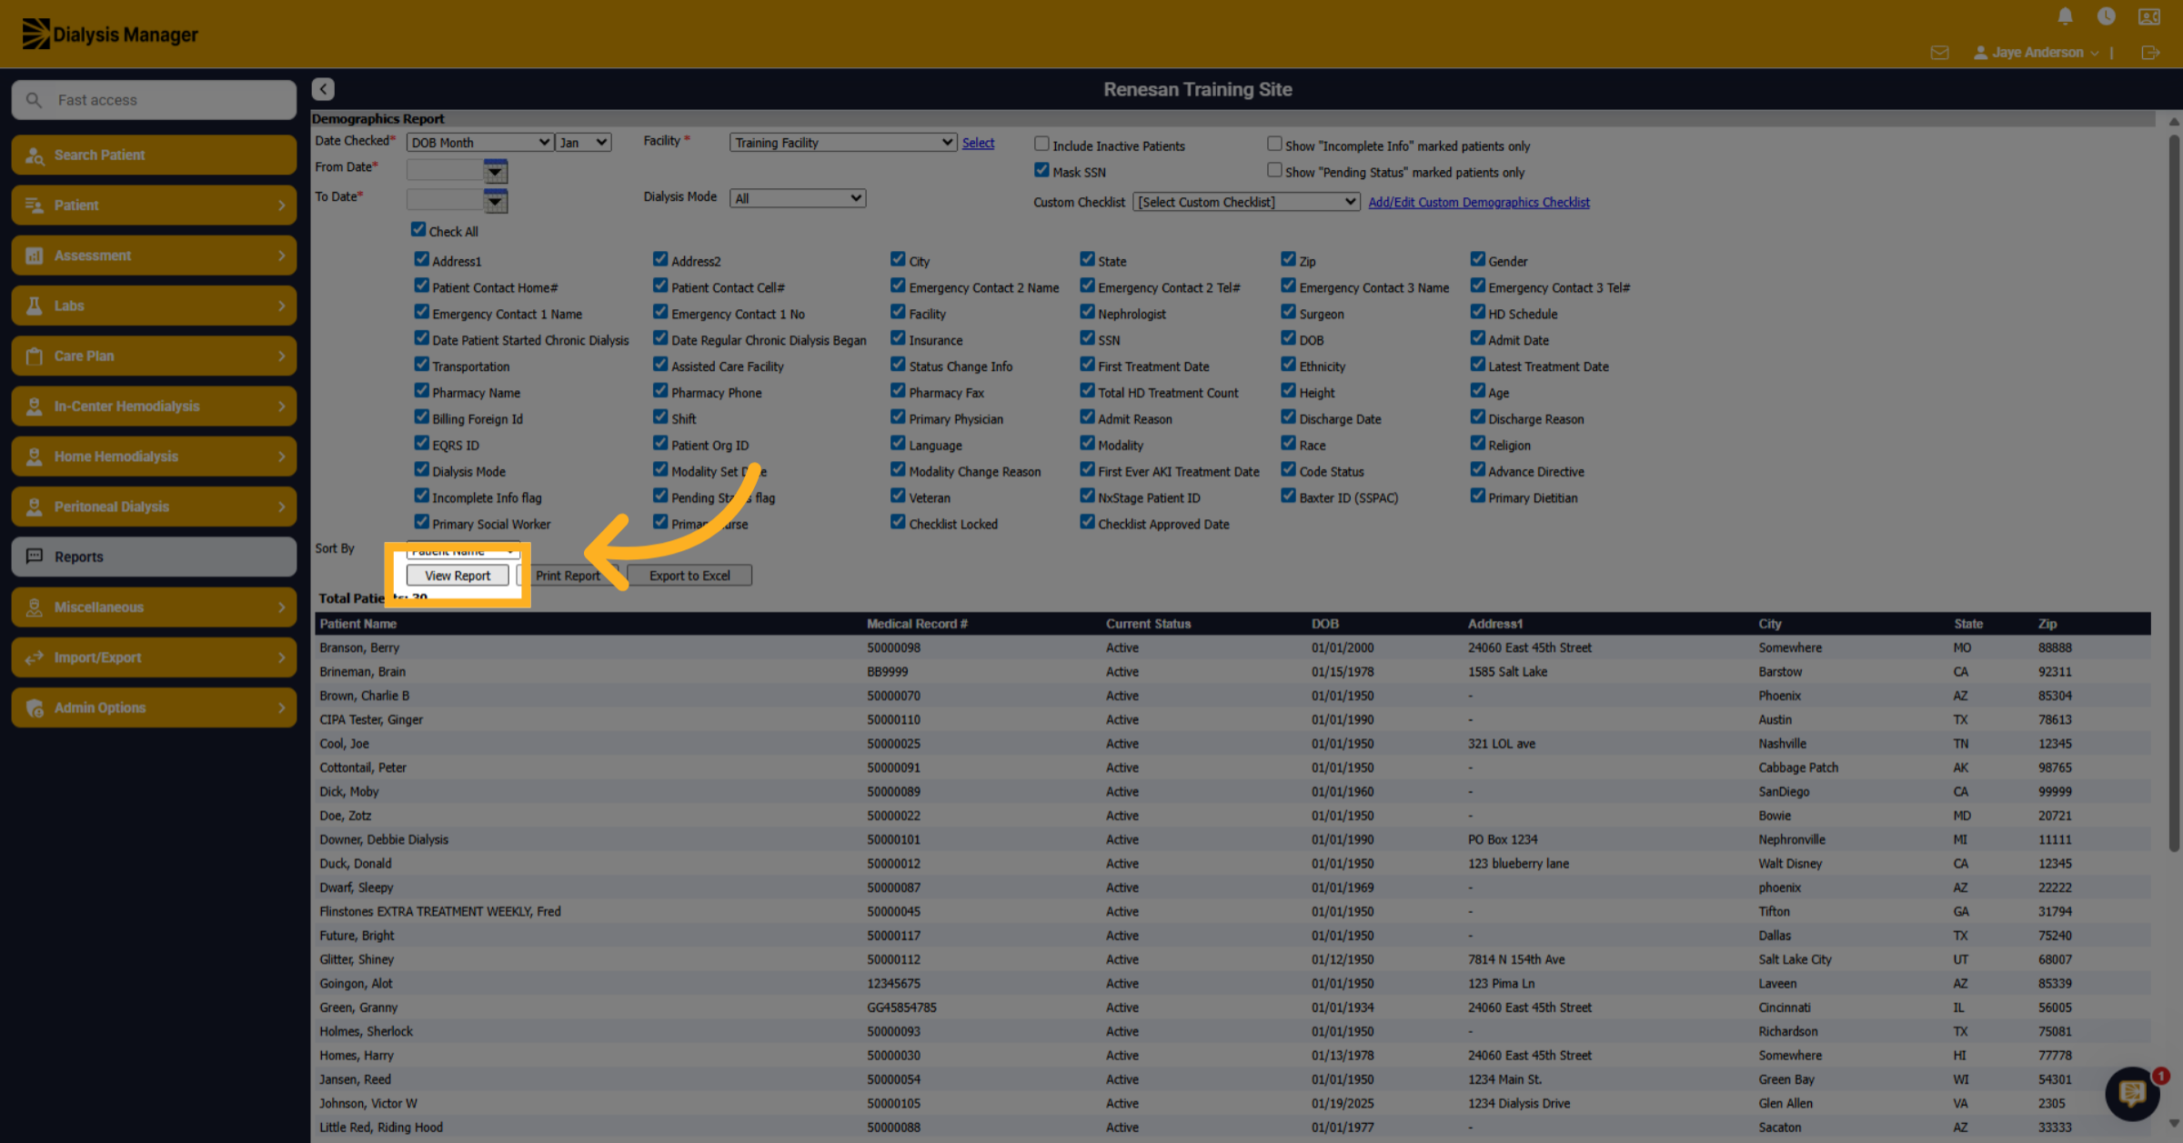Viewport: 2183px width, 1143px height.
Task: Expand the Patient sidebar menu
Action: (x=154, y=206)
